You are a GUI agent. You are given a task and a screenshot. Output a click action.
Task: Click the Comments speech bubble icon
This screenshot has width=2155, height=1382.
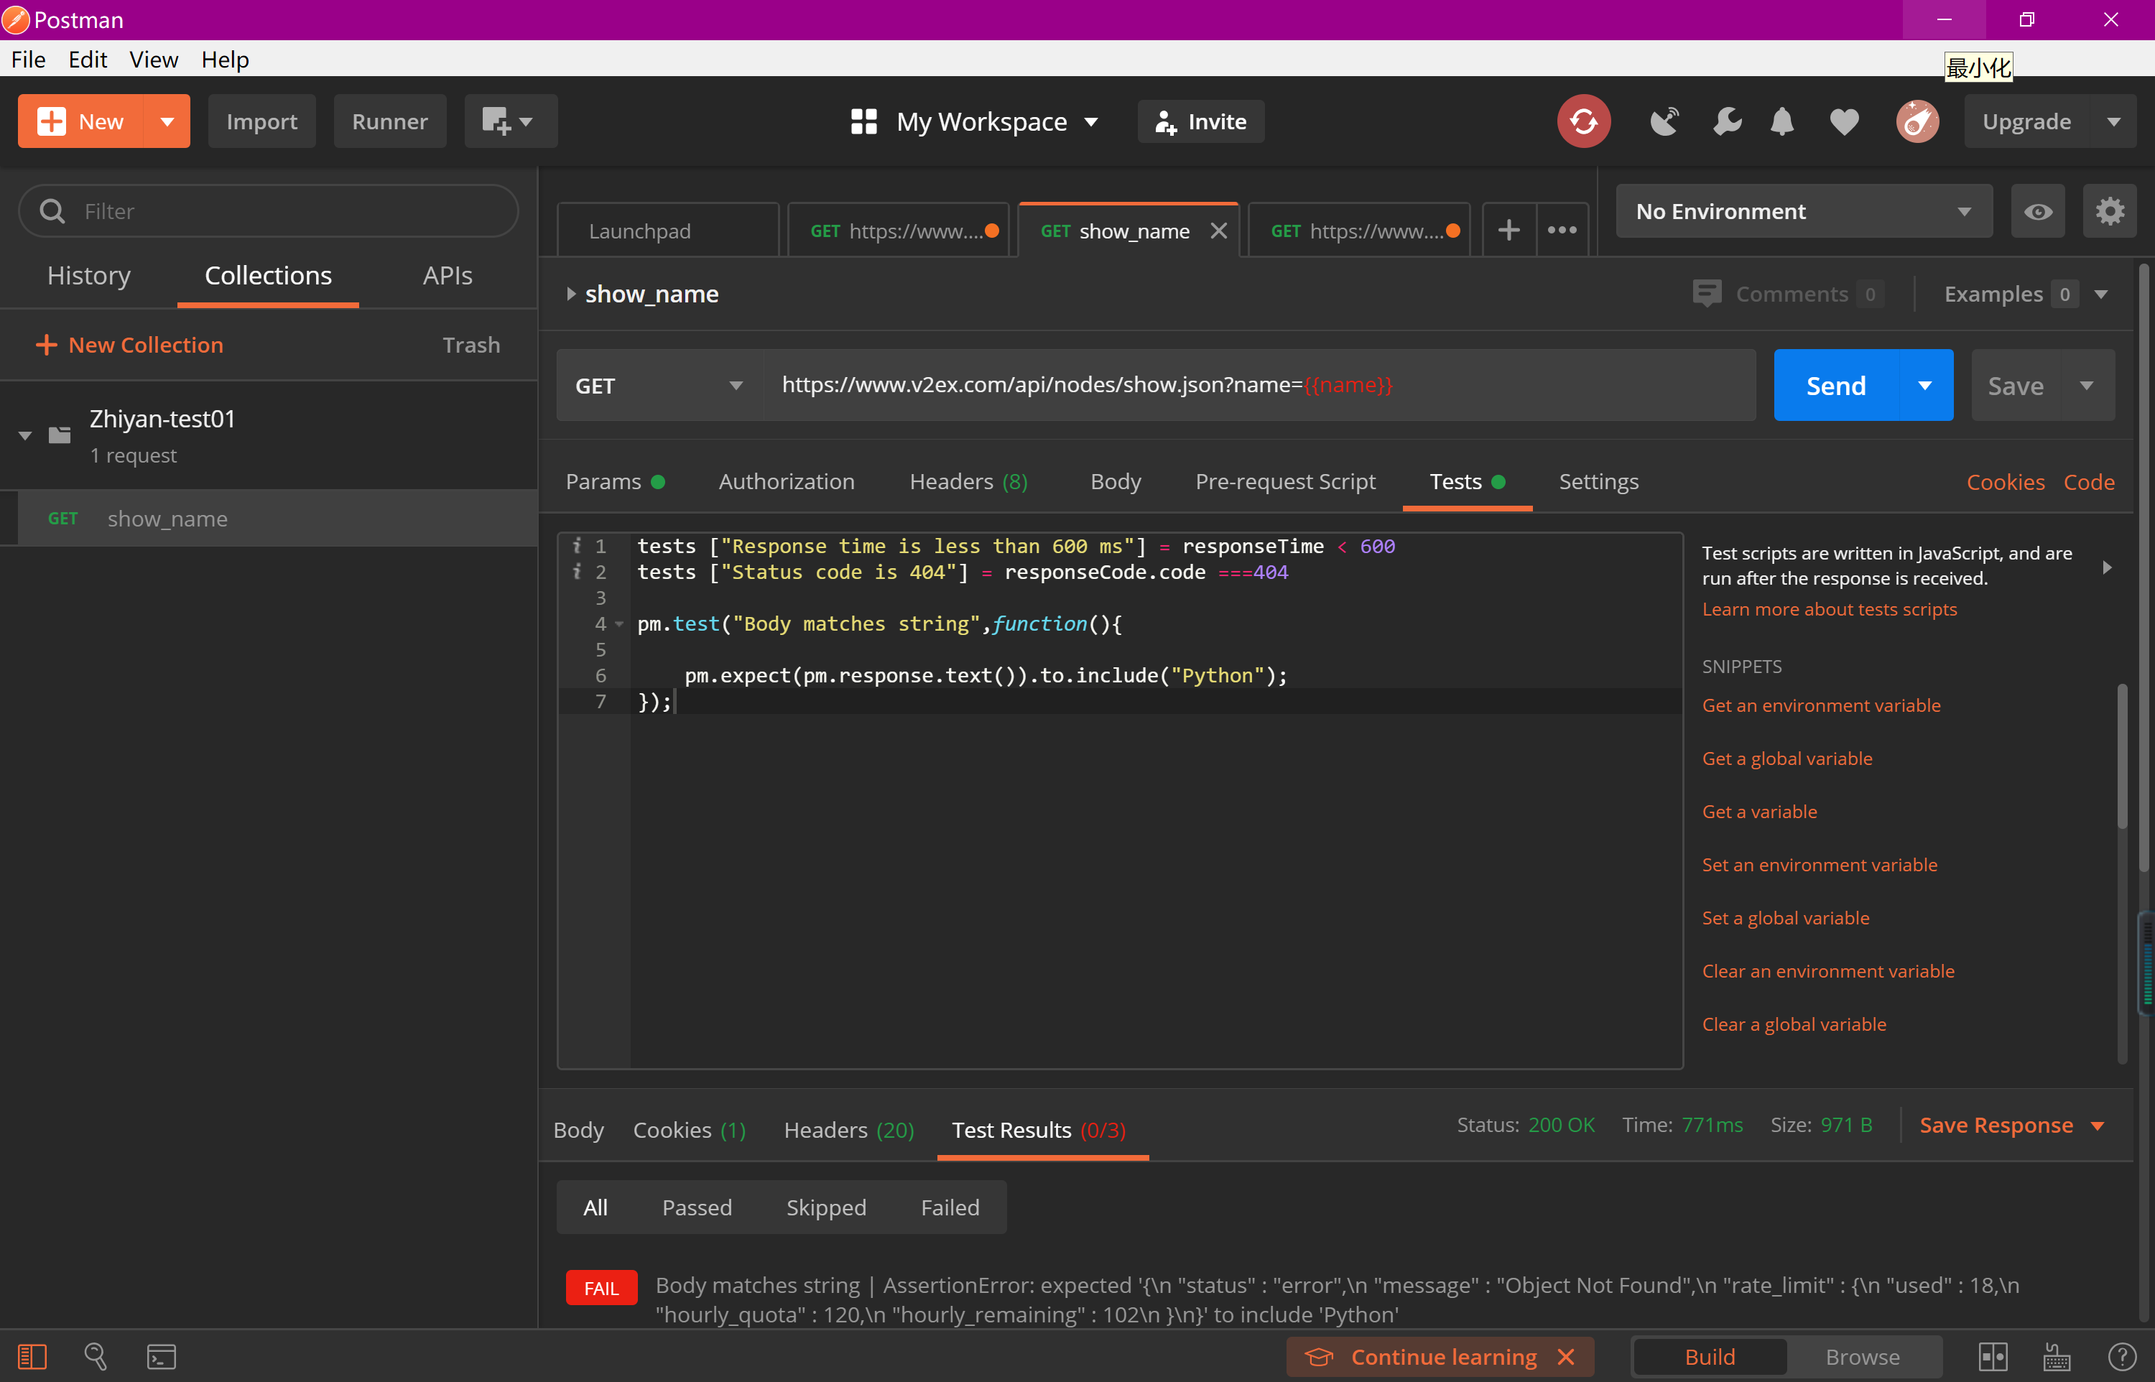(x=1707, y=294)
